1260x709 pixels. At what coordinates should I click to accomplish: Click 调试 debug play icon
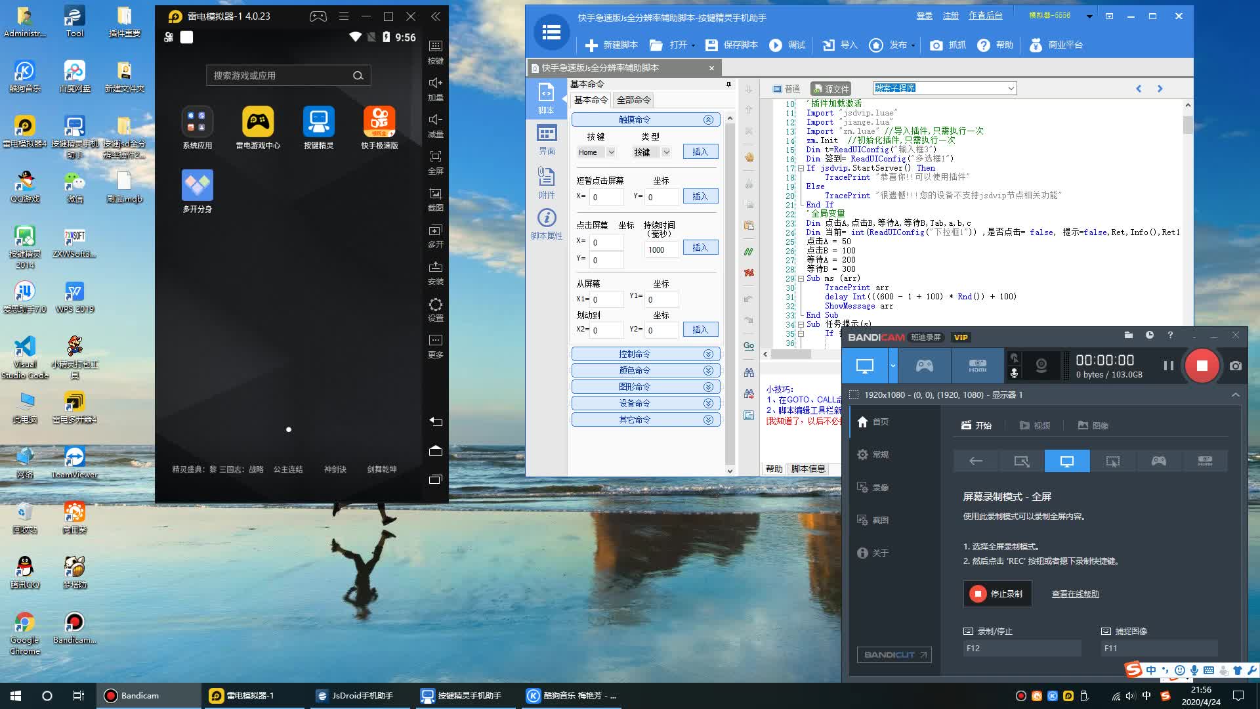pos(776,45)
